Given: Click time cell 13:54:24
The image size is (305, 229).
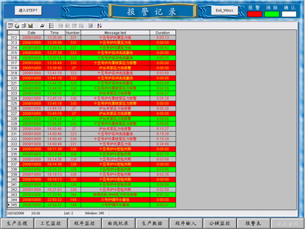Looking at the screenshot, I should [55, 119].
